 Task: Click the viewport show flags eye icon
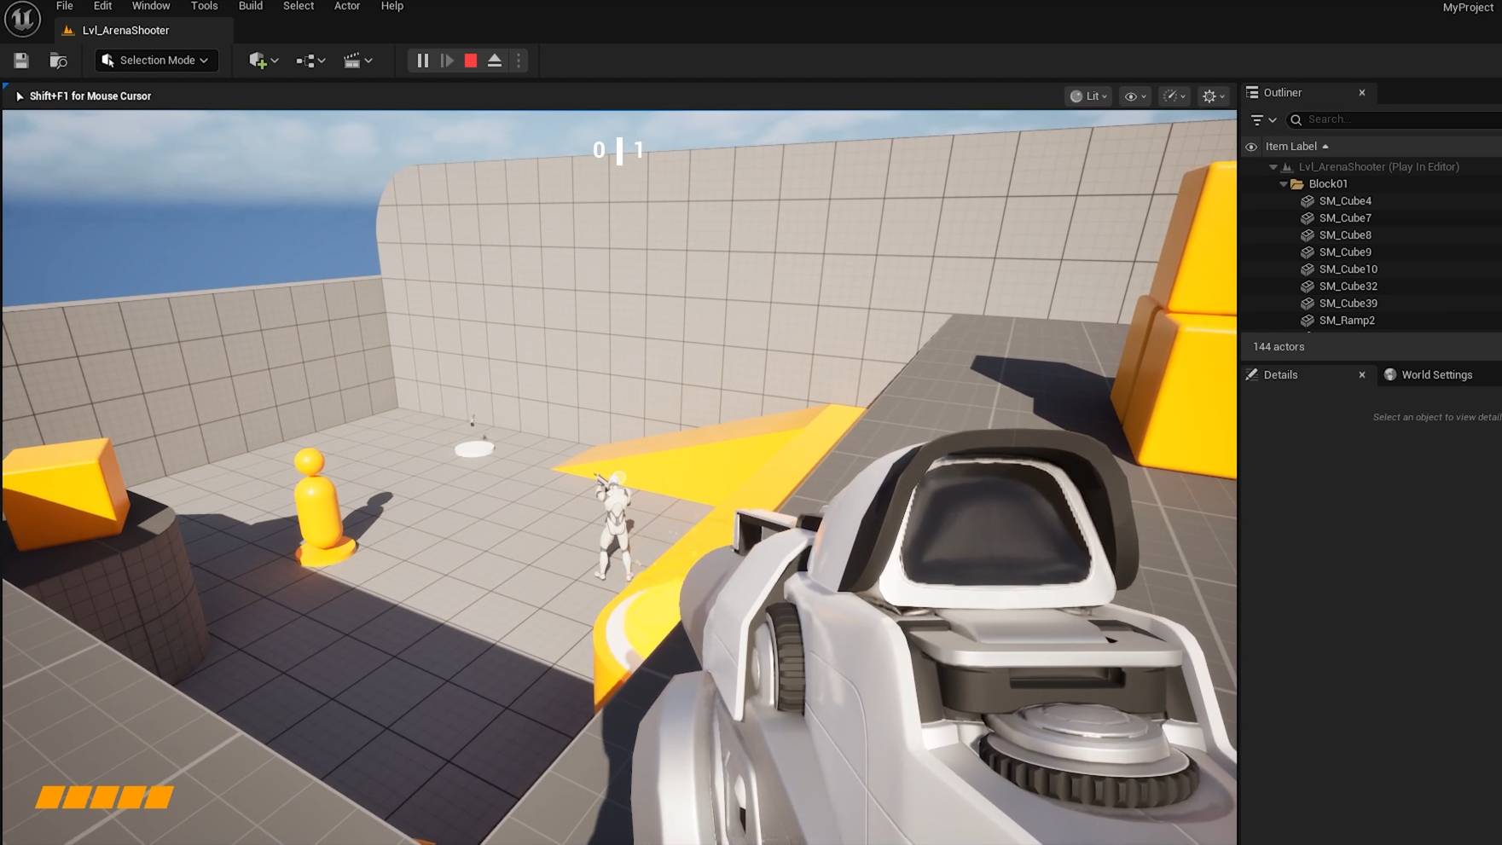(x=1130, y=95)
